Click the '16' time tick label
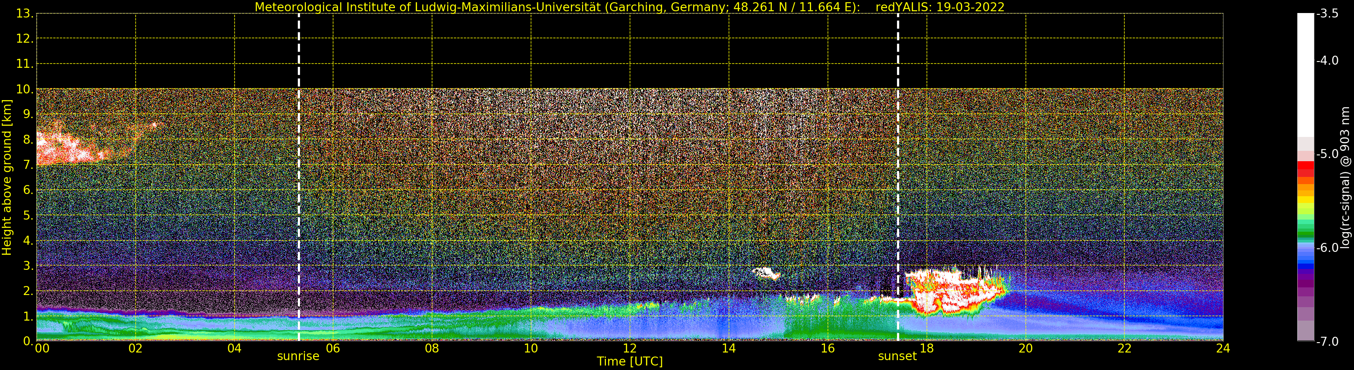This screenshot has width=1354, height=370. point(828,348)
